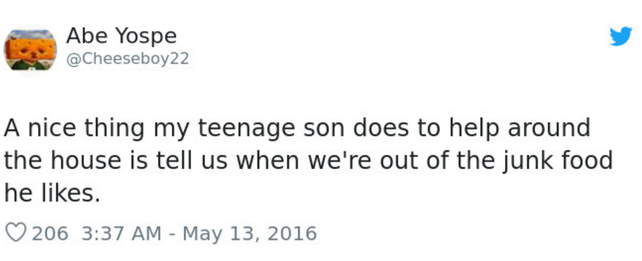The height and width of the screenshot is (261, 642).
Task: Open the Abe Yospe display name link
Action: (x=121, y=37)
